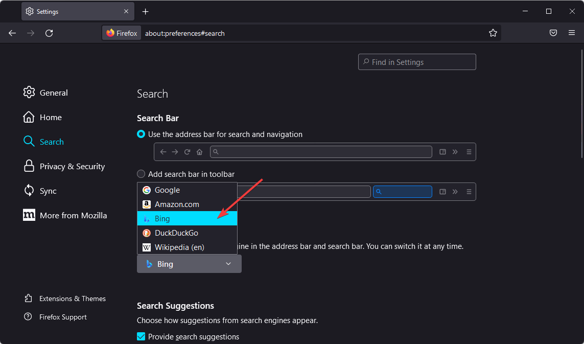This screenshot has width=584, height=344.
Task: Click the Search magnifier icon in the sidebar
Action: click(x=29, y=142)
